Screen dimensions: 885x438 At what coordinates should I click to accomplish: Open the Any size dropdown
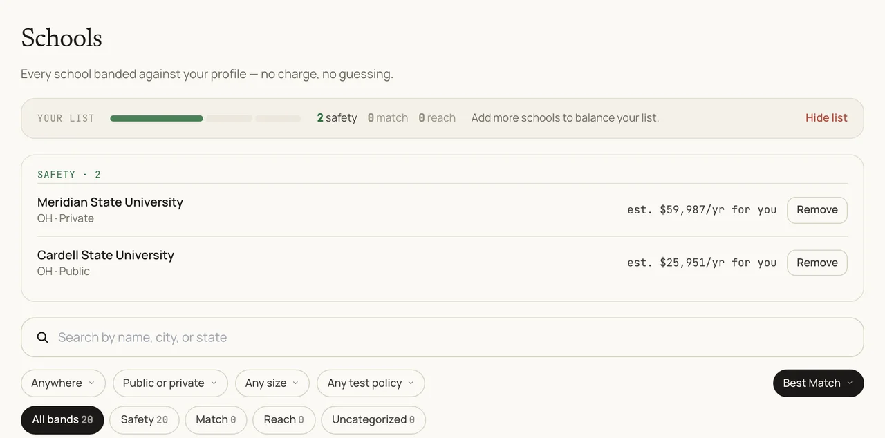[272, 383]
